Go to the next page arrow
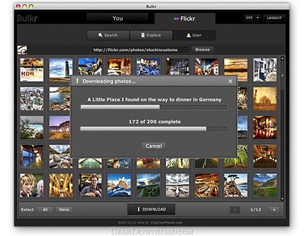This screenshot has height=236, width=304. pos(274,209)
